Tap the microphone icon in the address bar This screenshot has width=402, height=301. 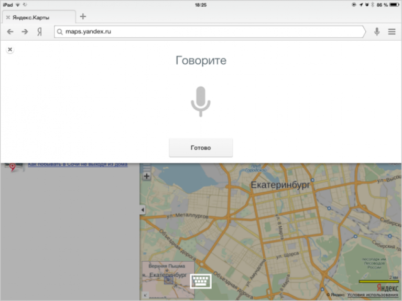pos(377,32)
